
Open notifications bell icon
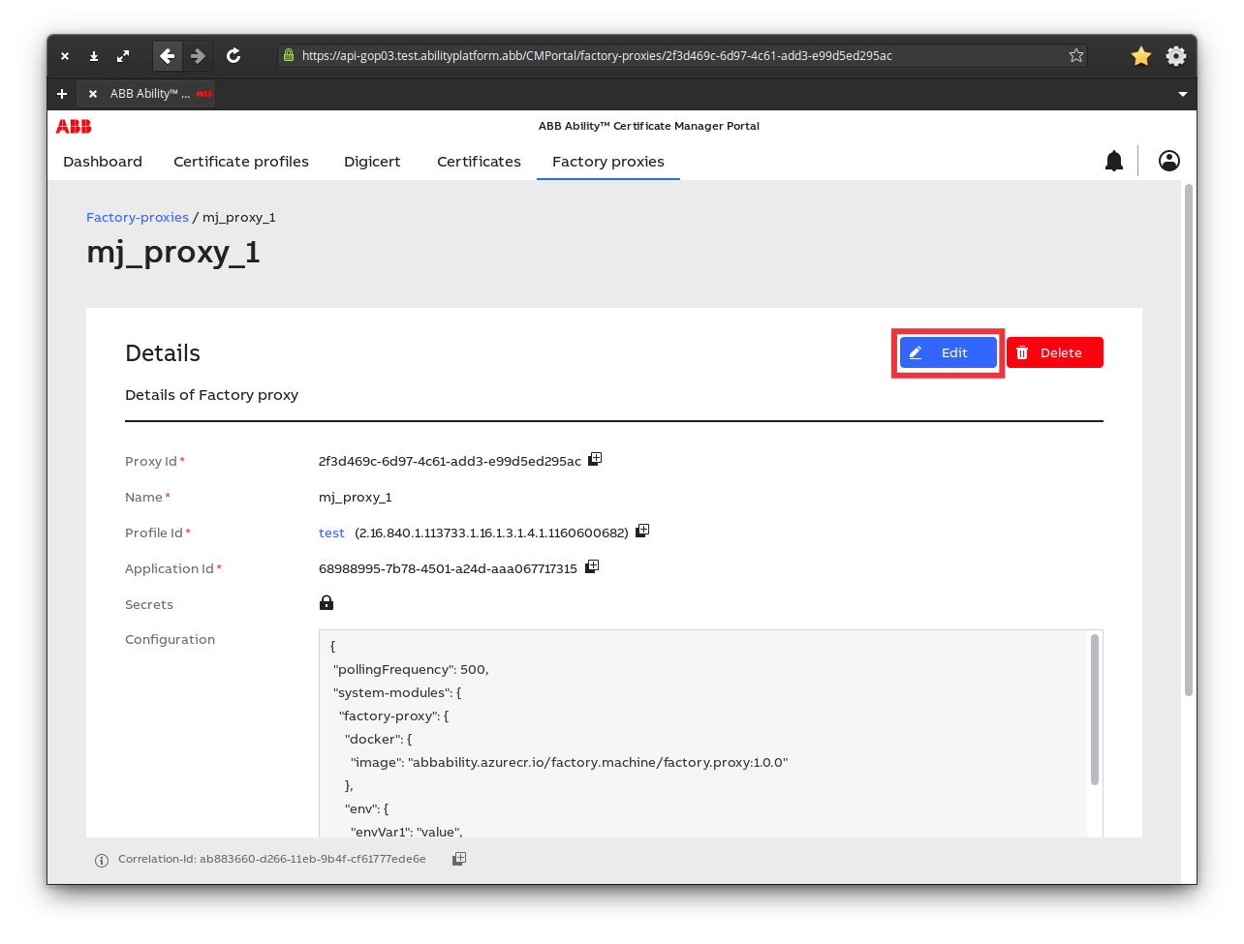tap(1114, 161)
